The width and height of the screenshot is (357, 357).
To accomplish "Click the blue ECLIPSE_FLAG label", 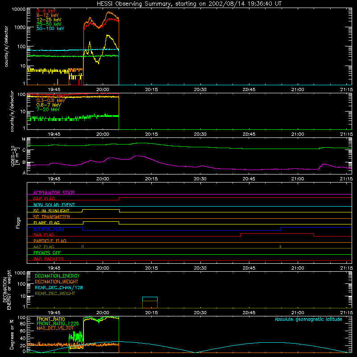I will (49, 229).
